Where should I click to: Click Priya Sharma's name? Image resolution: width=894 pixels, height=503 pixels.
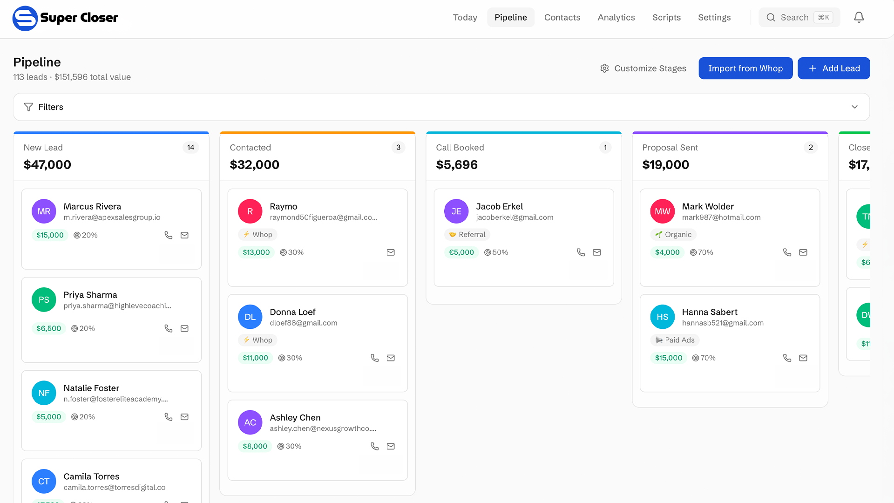point(90,295)
